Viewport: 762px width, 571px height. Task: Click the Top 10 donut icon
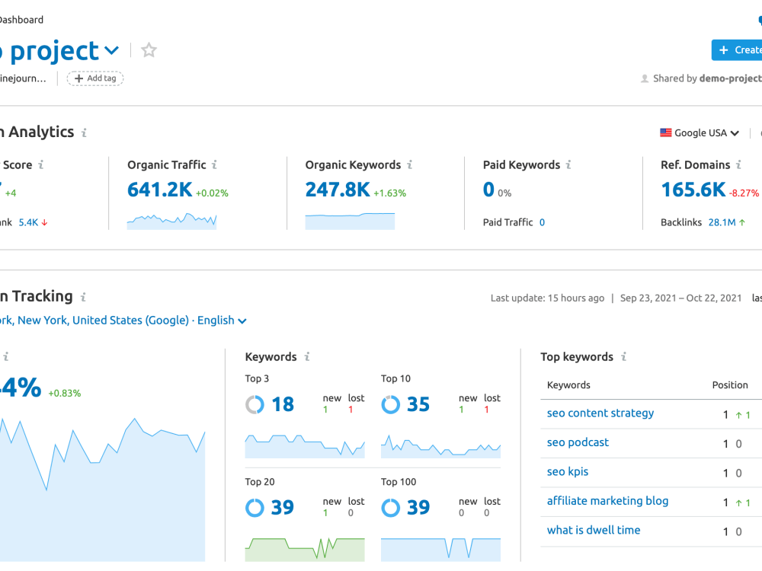(x=391, y=404)
